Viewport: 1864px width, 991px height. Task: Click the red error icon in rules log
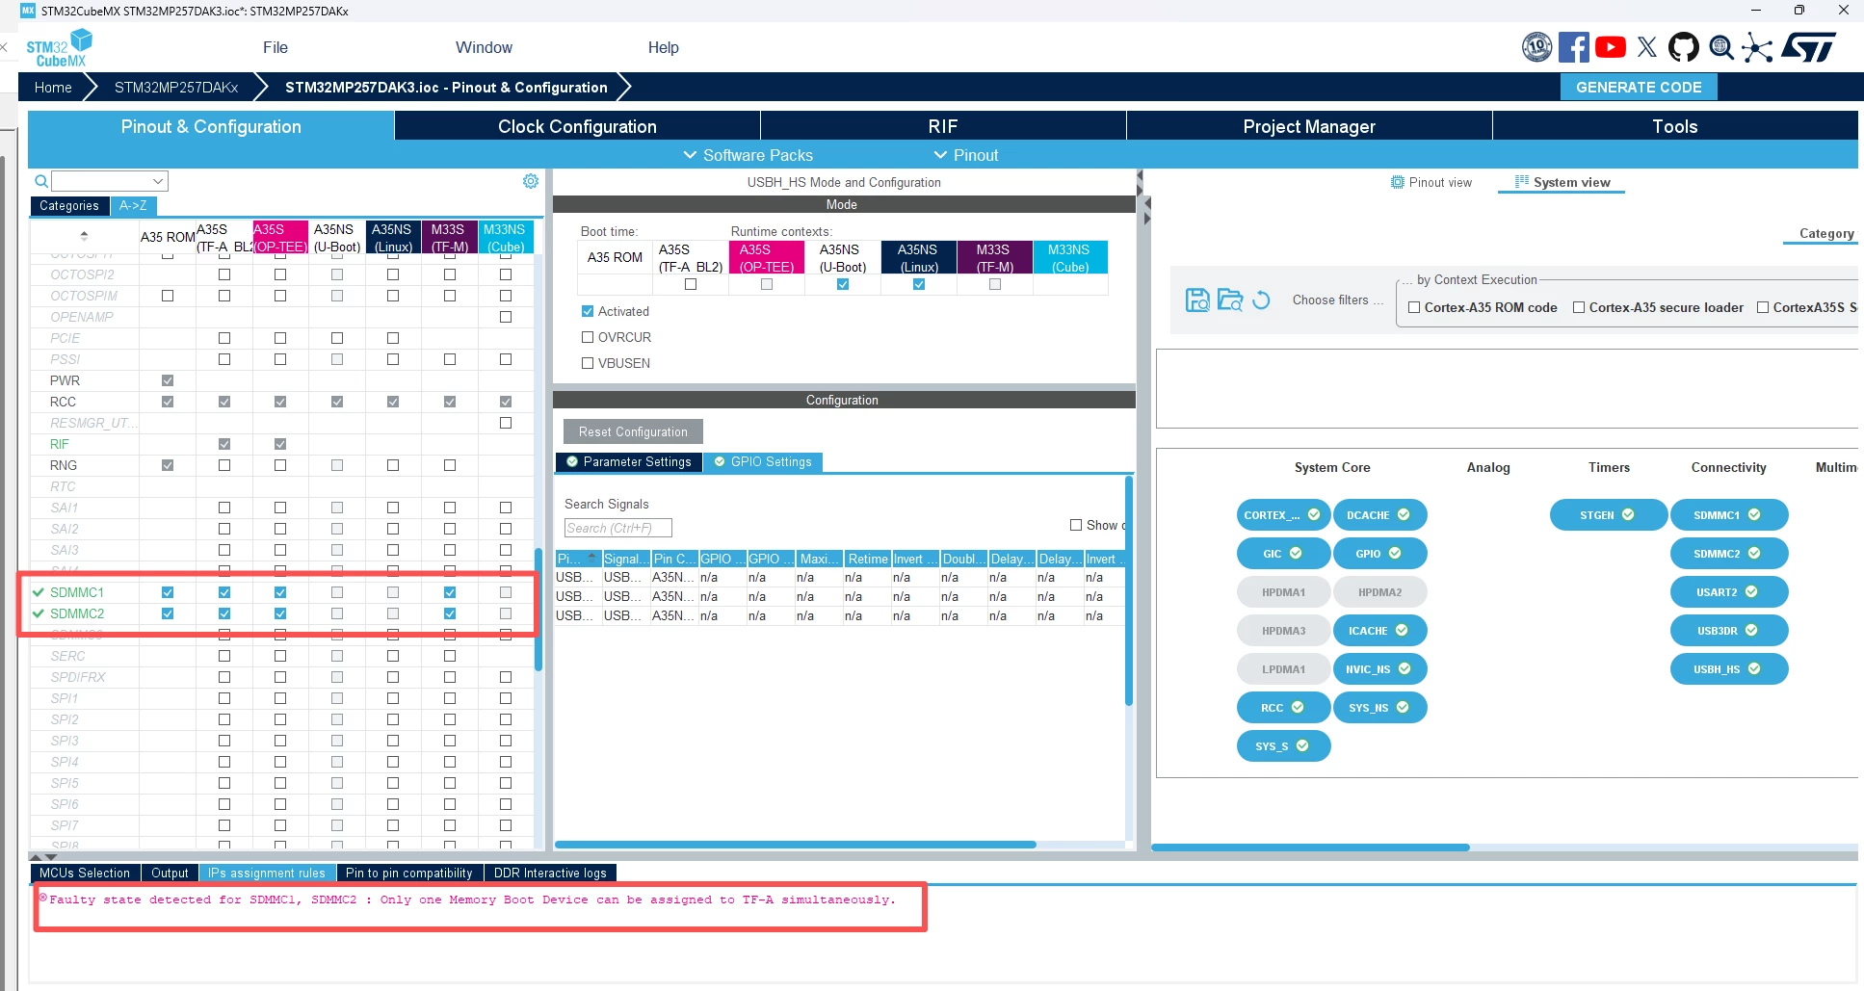point(42,898)
